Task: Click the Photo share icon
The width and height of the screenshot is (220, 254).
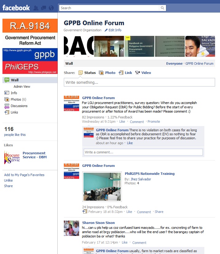Action: (101, 73)
